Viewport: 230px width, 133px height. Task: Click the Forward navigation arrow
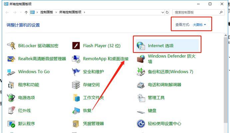15,12
